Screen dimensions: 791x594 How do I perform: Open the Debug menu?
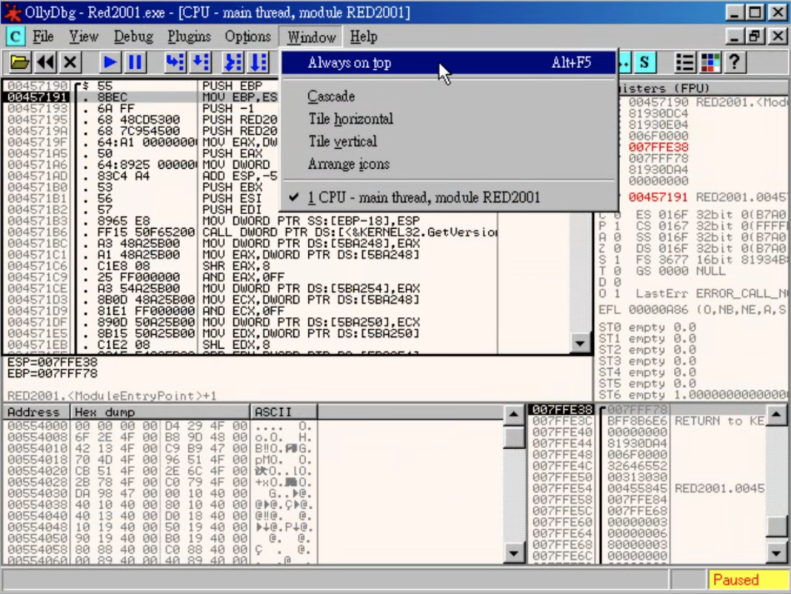133,37
